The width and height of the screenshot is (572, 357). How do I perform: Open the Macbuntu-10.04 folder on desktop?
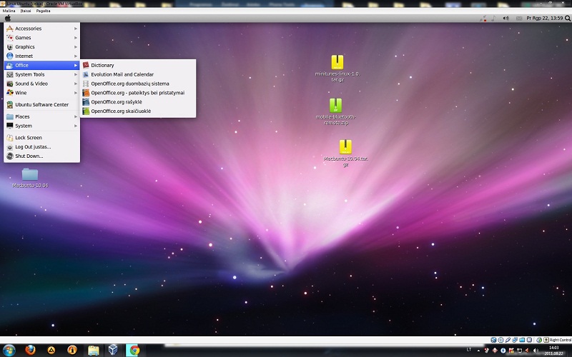click(29, 174)
